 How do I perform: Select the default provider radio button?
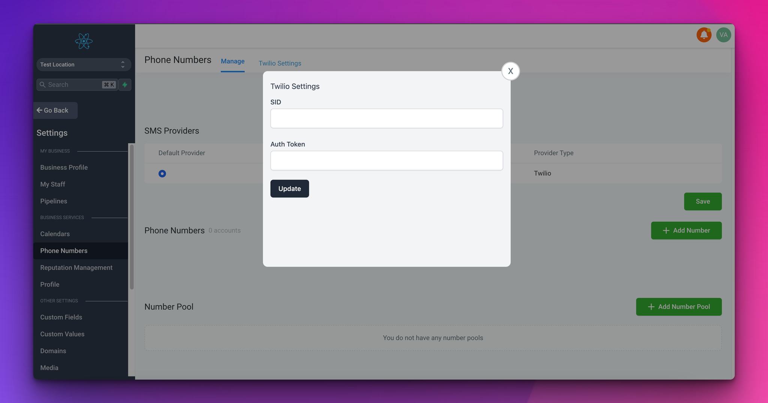tap(162, 174)
